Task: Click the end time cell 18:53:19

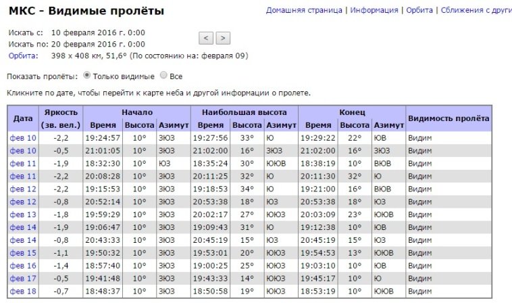Action: [318, 291]
